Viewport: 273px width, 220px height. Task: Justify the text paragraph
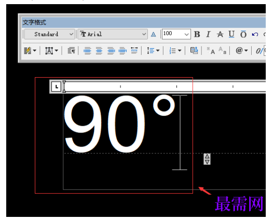point(122,51)
